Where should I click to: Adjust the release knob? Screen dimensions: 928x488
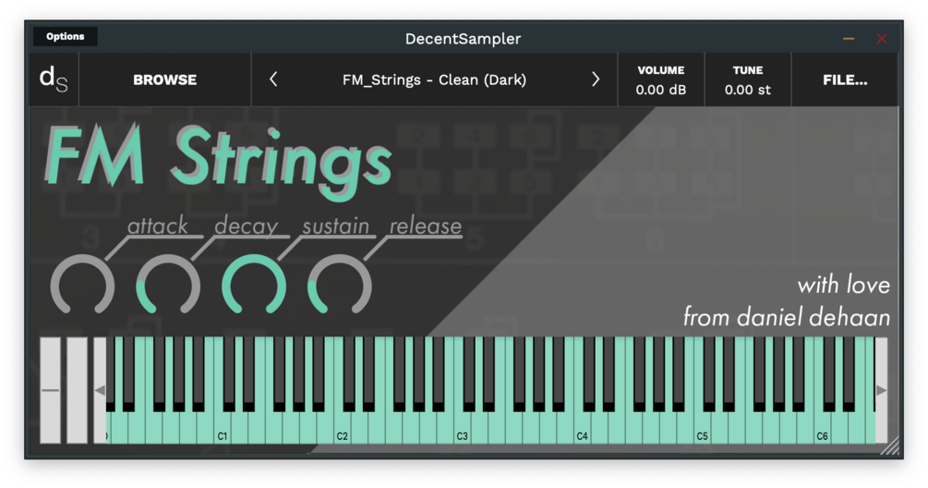340,286
